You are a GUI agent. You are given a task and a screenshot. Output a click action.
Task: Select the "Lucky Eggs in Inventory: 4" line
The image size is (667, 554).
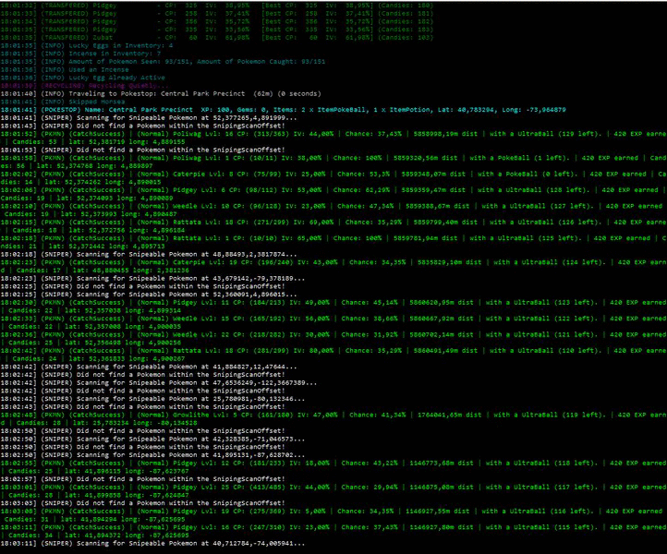(x=87, y=45)
